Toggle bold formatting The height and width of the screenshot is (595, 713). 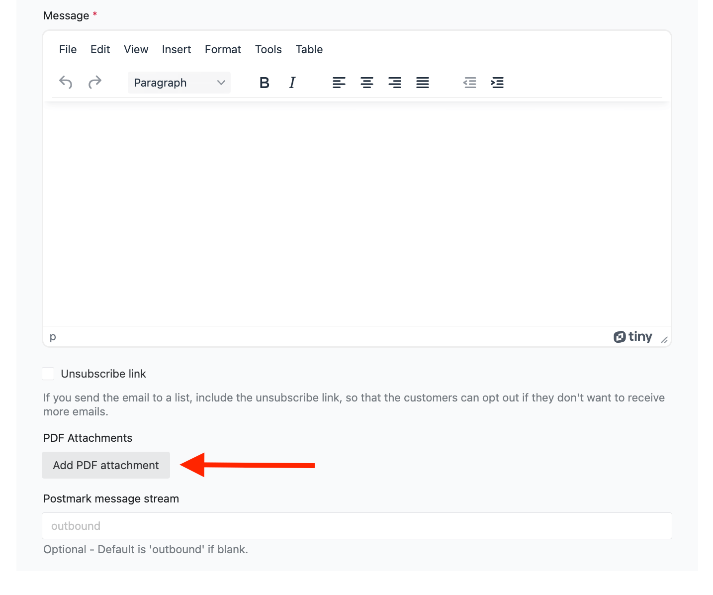265,83
